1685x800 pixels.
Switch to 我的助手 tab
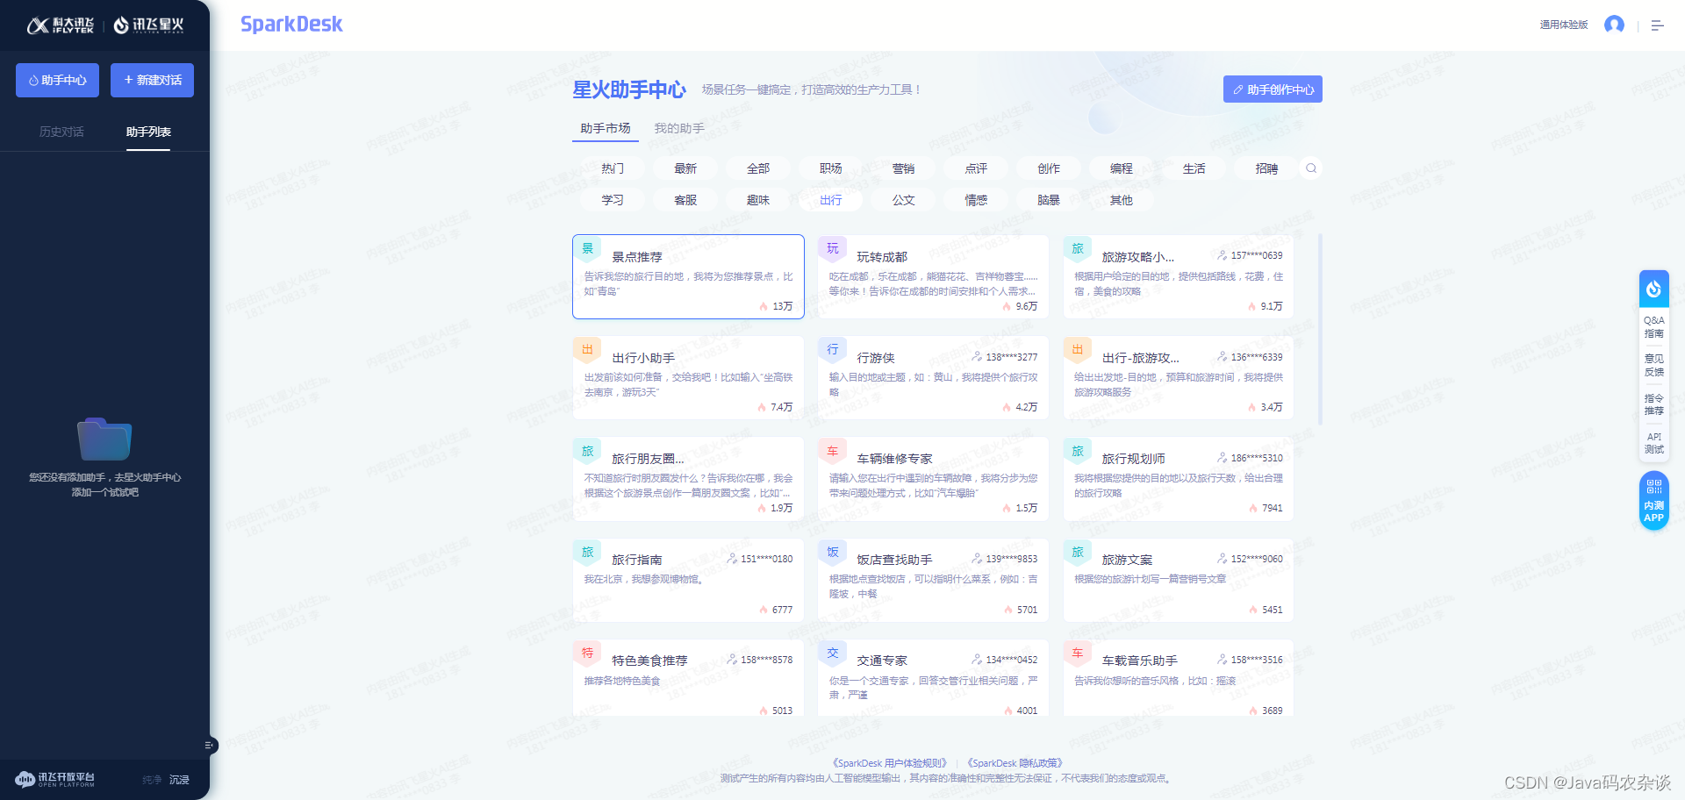(x=679, y=129)
